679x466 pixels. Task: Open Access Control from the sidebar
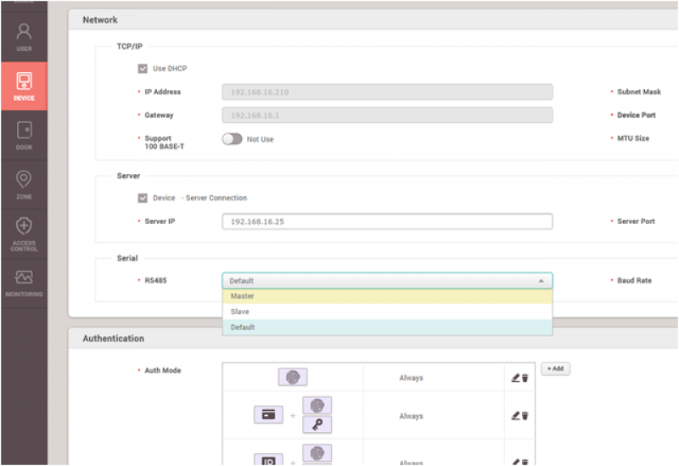(x=24, y=233)
